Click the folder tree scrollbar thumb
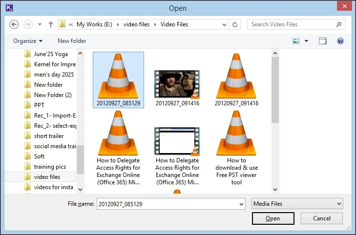Viewport: 356px width, 235px height. [80, 159]
